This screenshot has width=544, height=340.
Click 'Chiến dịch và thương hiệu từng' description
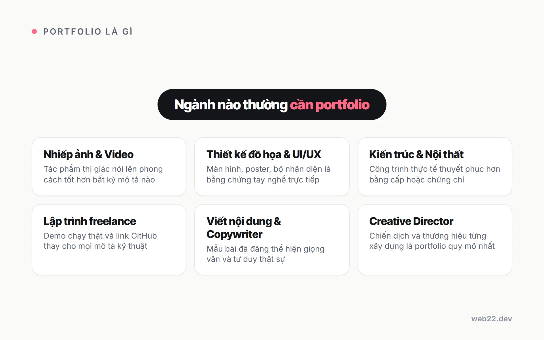pyautogui.click(x=432, y=241)
